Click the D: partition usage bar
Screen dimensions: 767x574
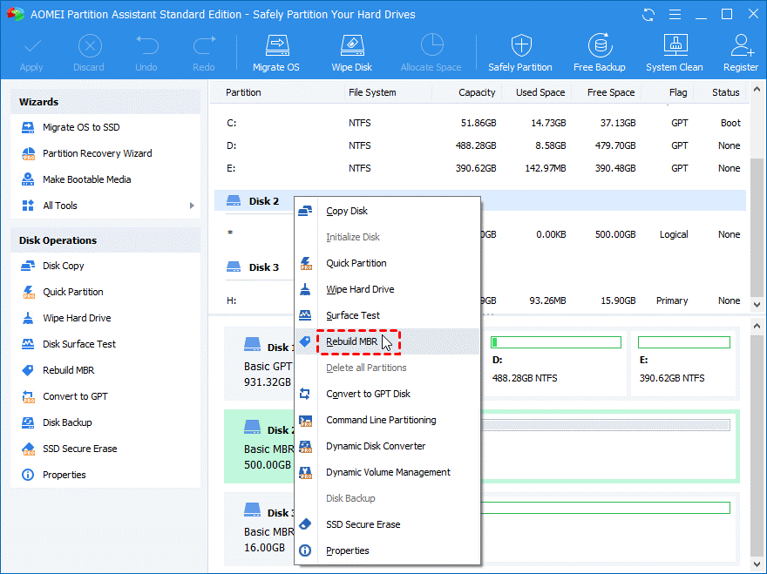click(x=555, y=342)
